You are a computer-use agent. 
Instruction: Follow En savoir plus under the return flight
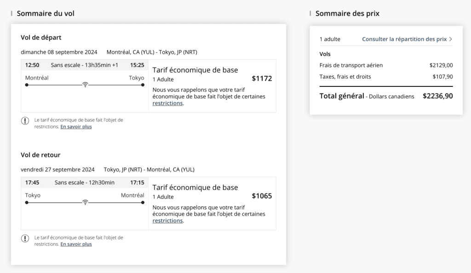[76, 245]
